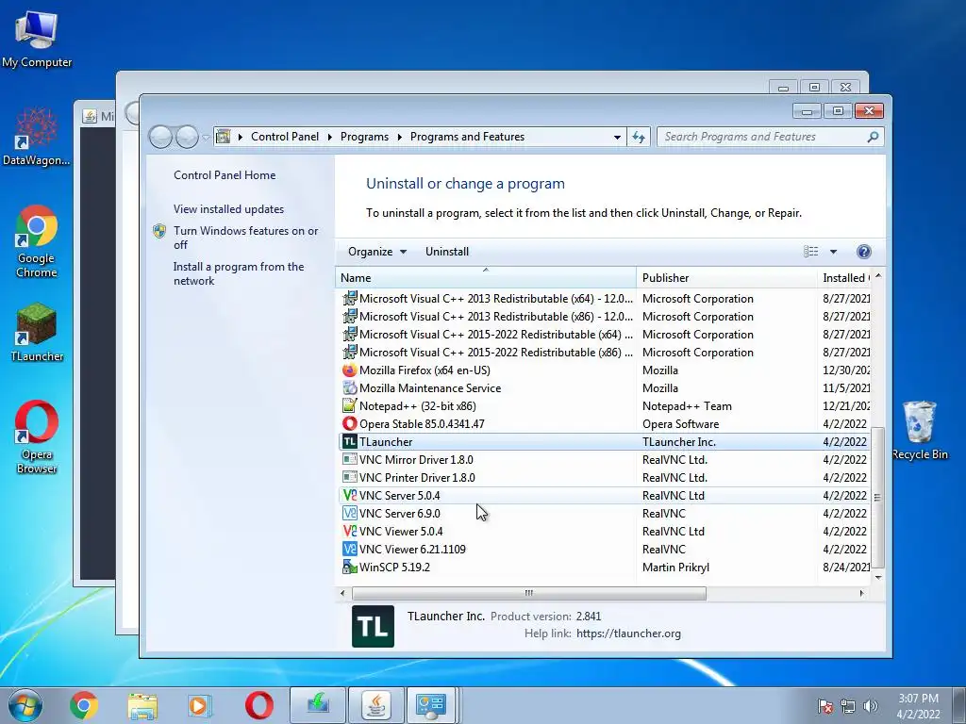Screen dimensions: 966x724
Task: Launch the TLauncher desktop shortcut
Action: (x=37, y=333)
